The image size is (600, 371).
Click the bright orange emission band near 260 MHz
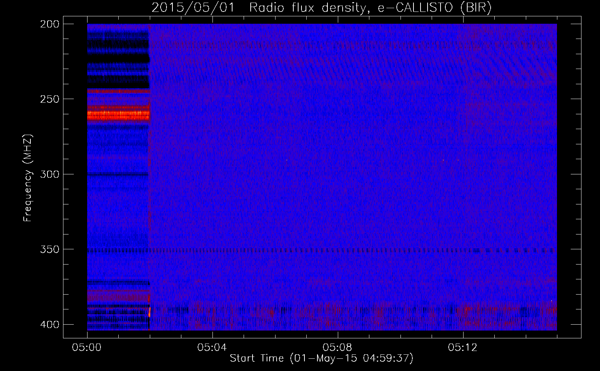point(118,115)
